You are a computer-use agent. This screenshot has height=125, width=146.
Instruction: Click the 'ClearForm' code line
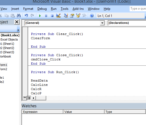pyautogui.click(x=40, y=38)
